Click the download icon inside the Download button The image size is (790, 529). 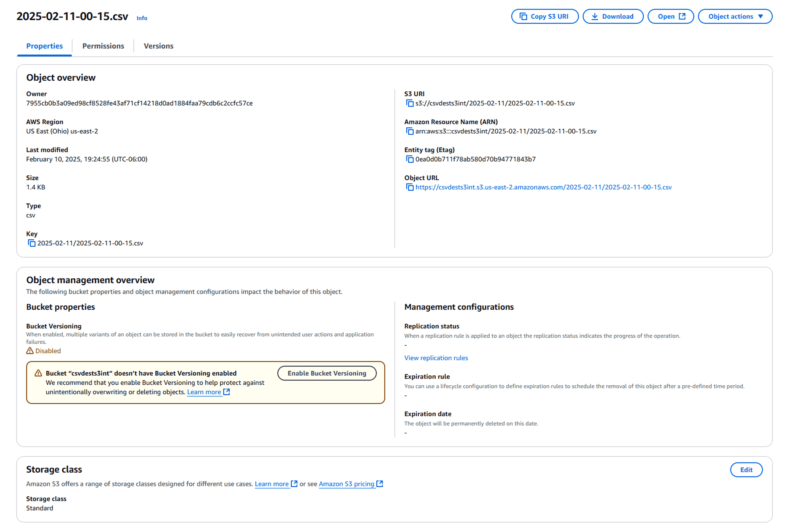595,16
